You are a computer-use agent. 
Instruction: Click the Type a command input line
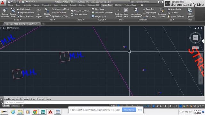[x=103, y=102]
